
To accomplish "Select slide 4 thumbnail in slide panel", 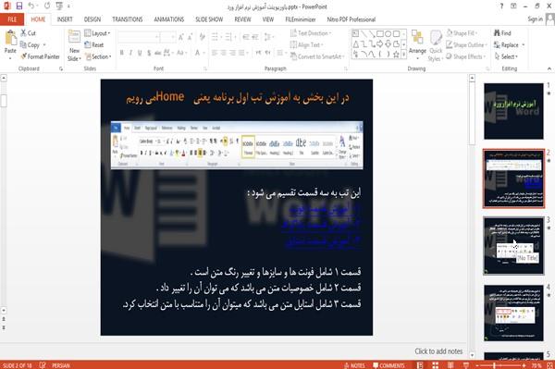I will pos(513,313).
